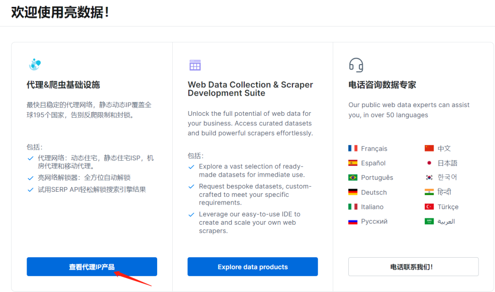The width and height of the screenshot is (495, 292).
Task: Select the العربية language label
Action: (x=446, y=222)
